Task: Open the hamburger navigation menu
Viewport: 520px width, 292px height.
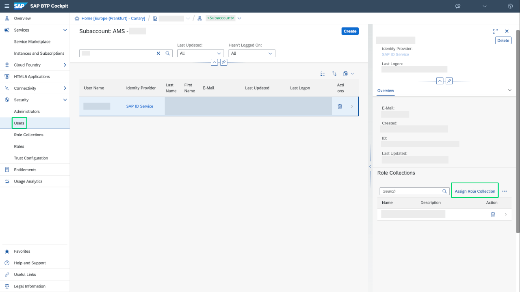Action: pyautogui.click(x=6, y=6)
